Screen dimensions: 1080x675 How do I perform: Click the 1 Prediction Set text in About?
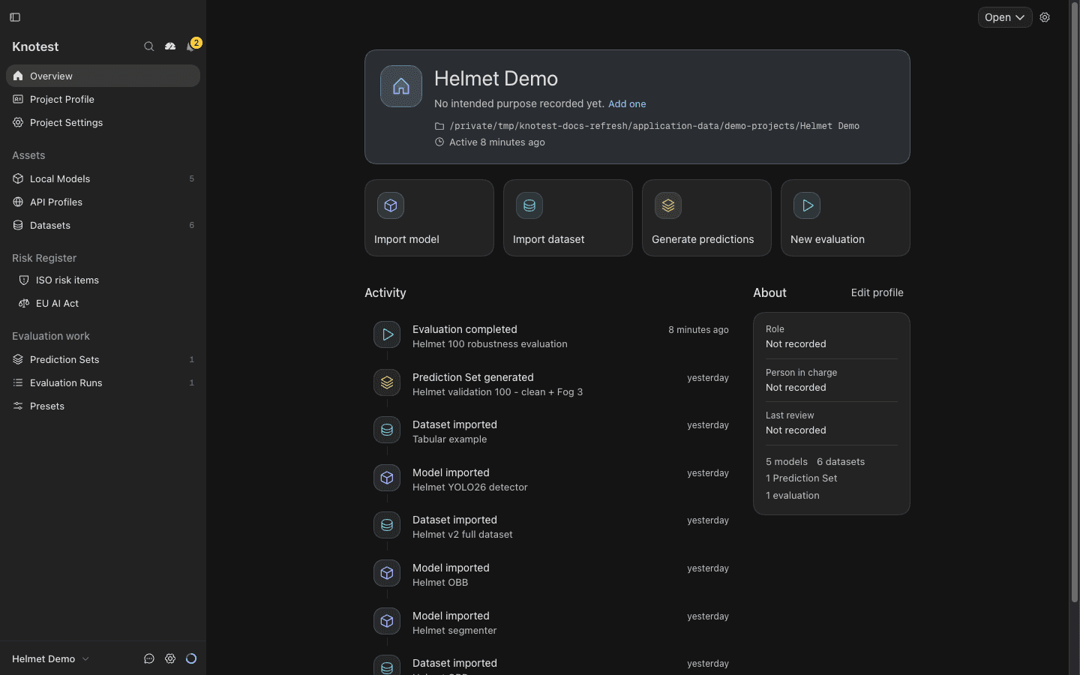[801, 478]
